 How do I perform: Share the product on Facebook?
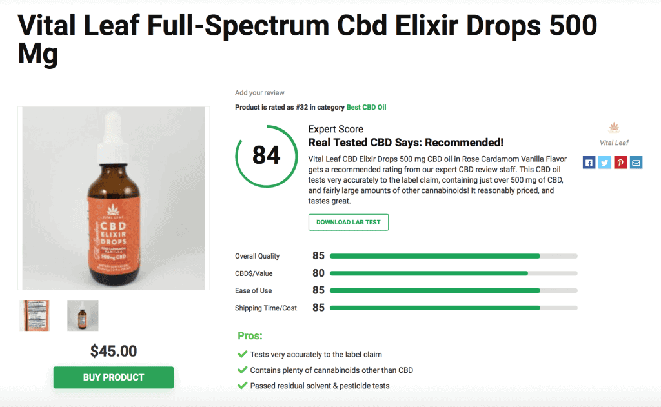pos(589,162)
